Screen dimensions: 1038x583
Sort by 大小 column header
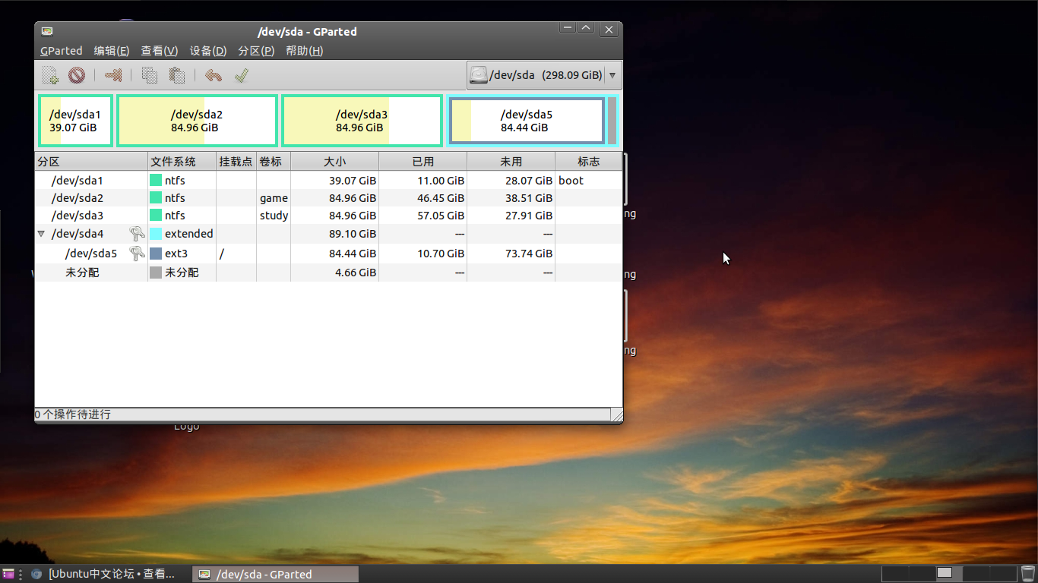(334, 161)
